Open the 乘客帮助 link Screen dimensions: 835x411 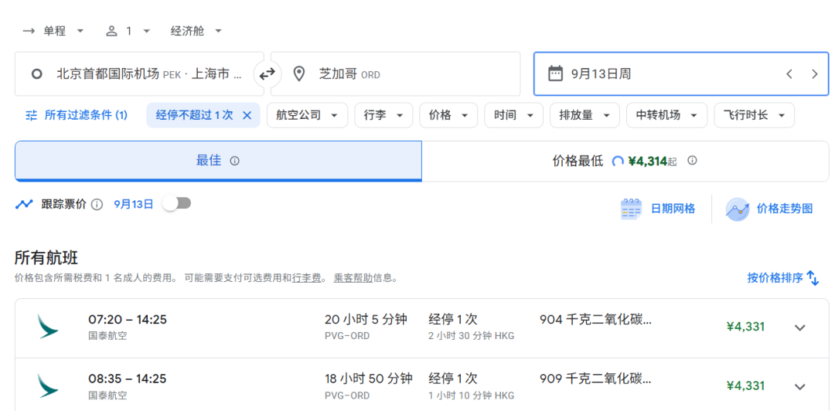[x=353, y=278]
